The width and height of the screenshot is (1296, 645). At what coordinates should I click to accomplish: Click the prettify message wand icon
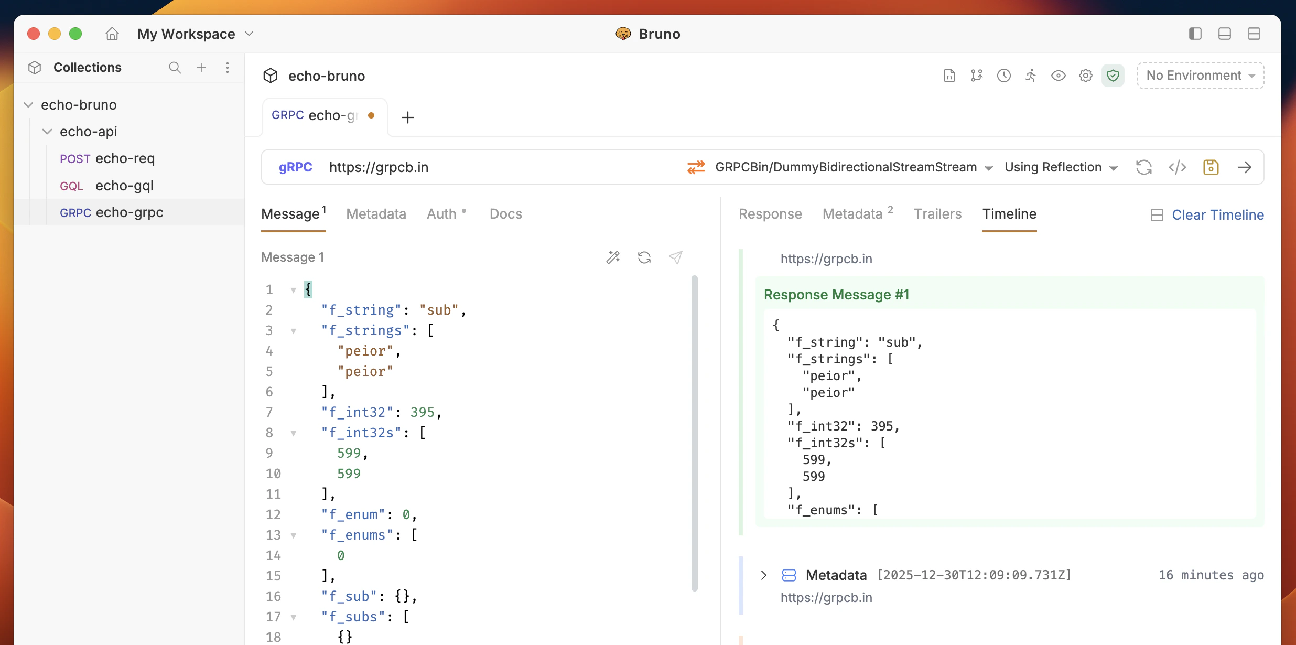point(613,257)
